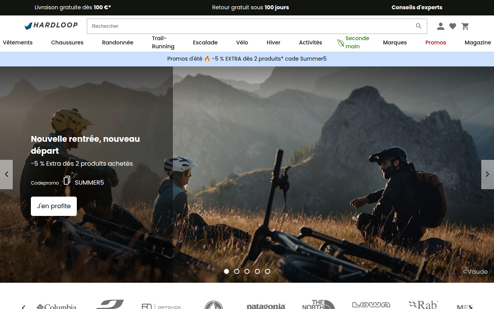This screenshot has height=309, width=494.
Task: Copy the SUMMER5 promo code icon
Action: pyautogui.click(x=67, y=180)
